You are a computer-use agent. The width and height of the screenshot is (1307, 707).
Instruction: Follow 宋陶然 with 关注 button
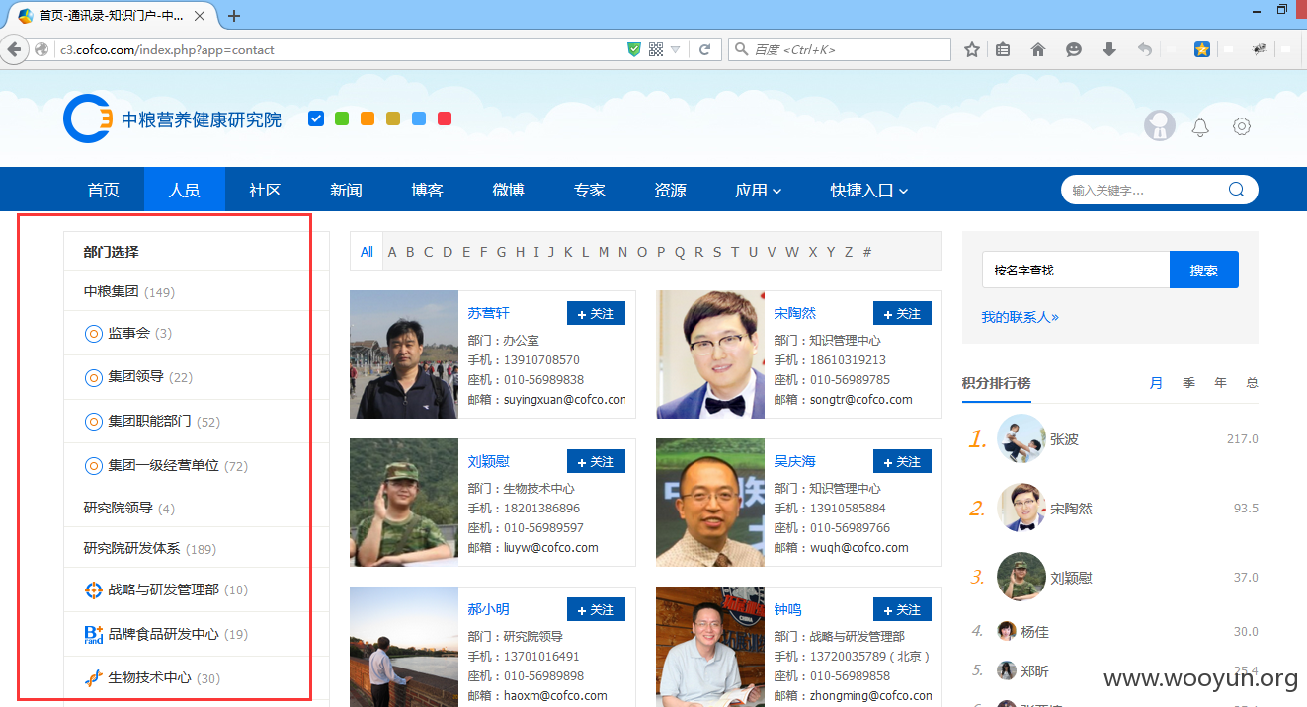(902, 313)
